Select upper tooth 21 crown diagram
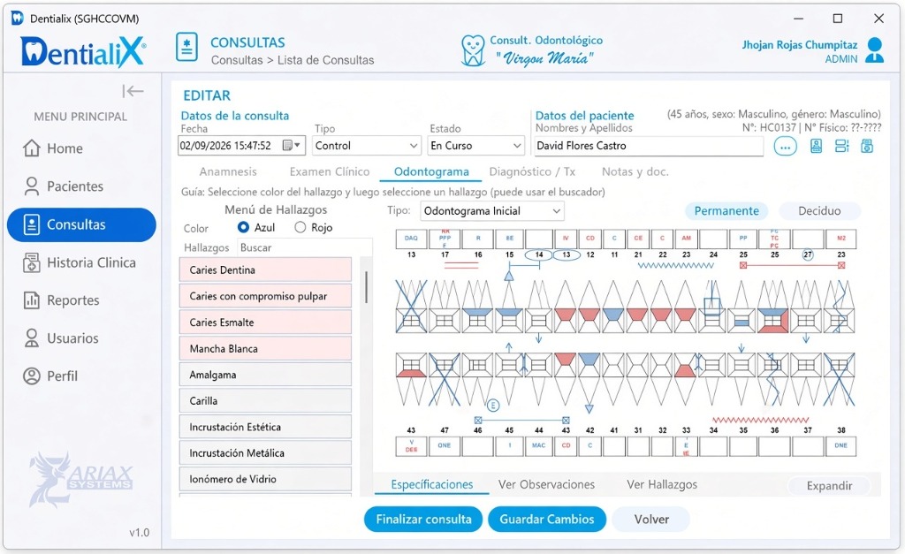This screenshot has height=554, width=905. (x=637, y=320)
